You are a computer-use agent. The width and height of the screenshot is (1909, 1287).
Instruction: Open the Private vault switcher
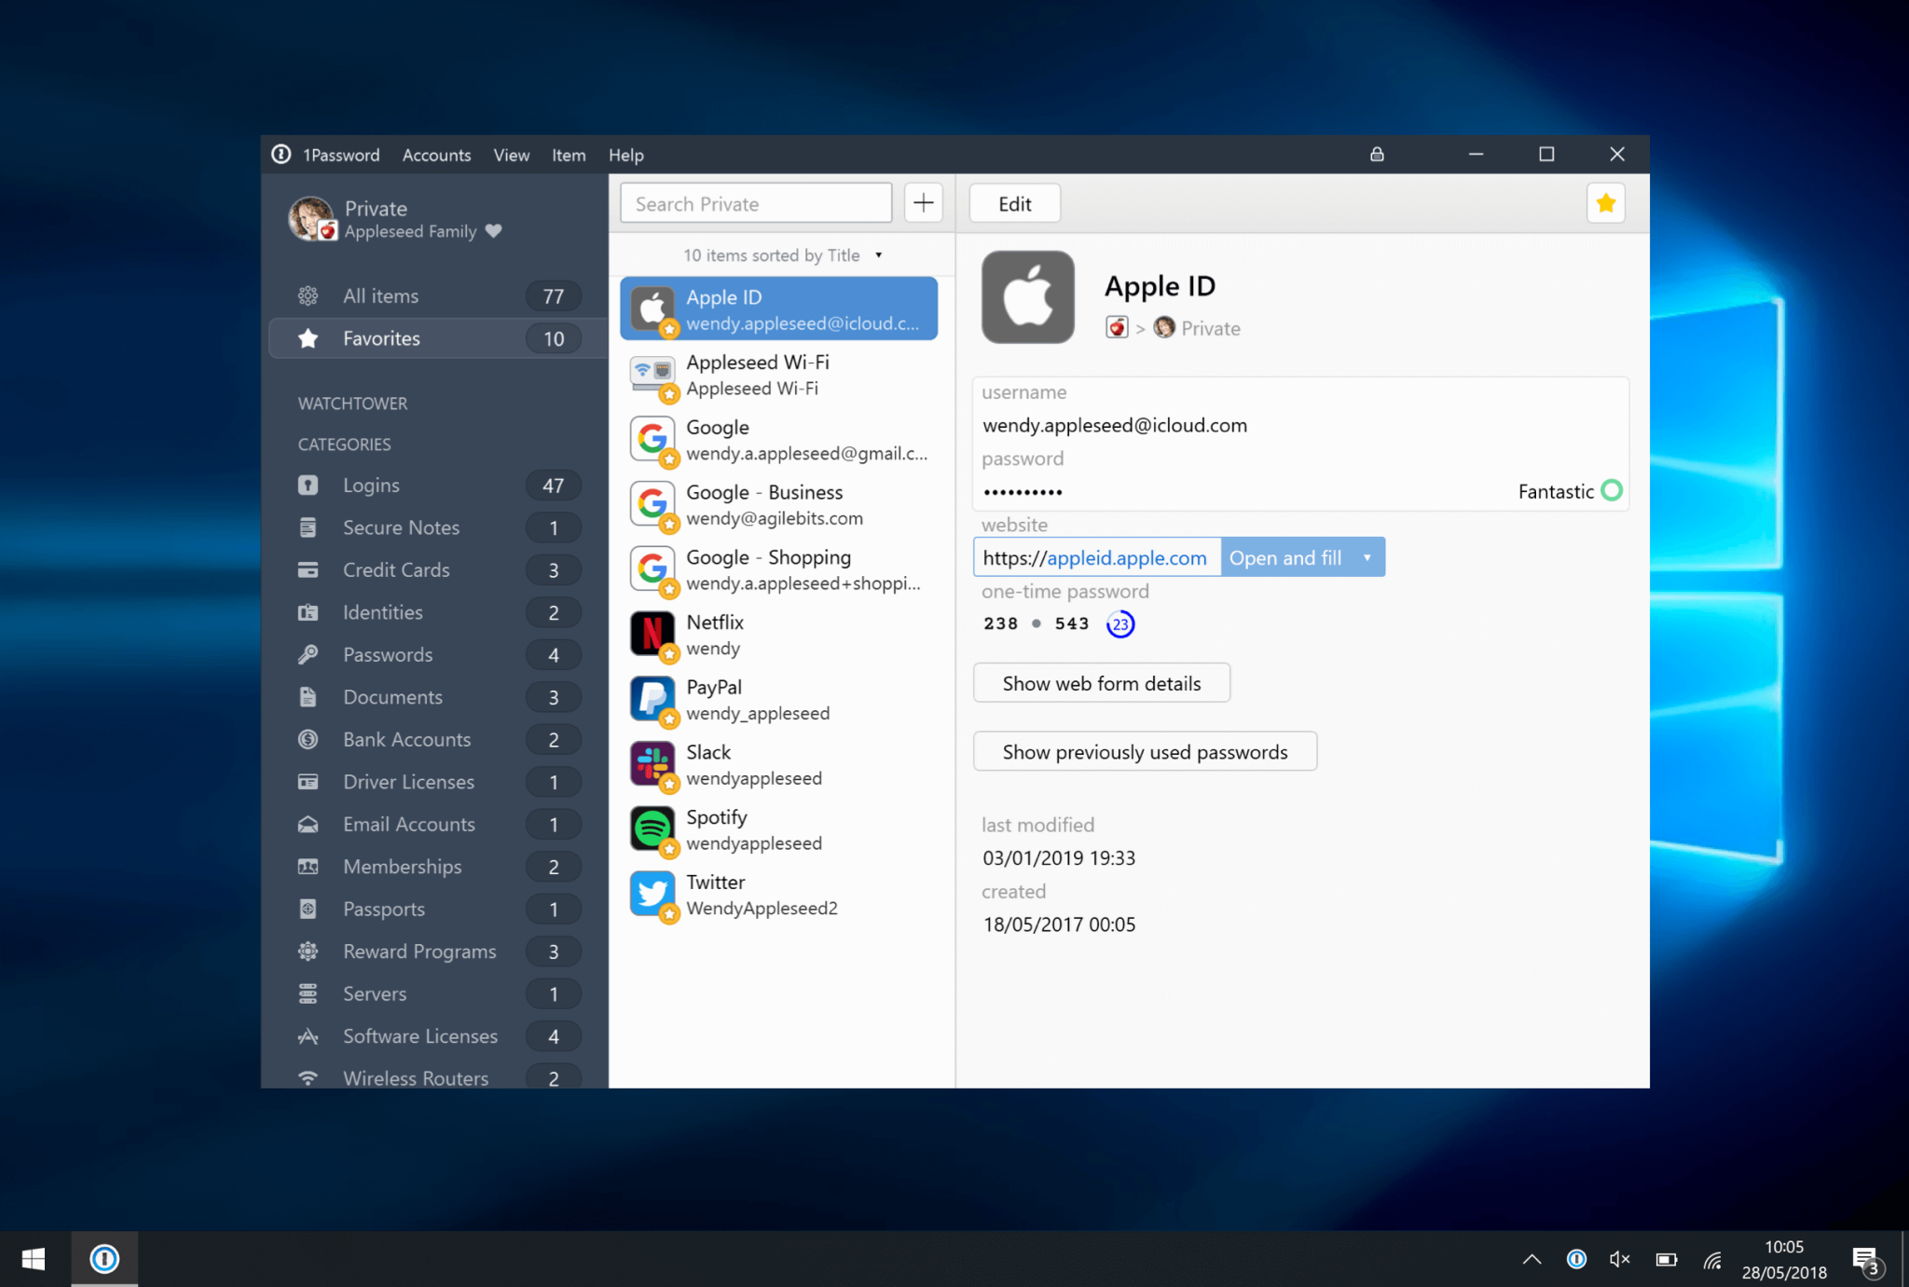pyautogui.click(x=398, y=219)
